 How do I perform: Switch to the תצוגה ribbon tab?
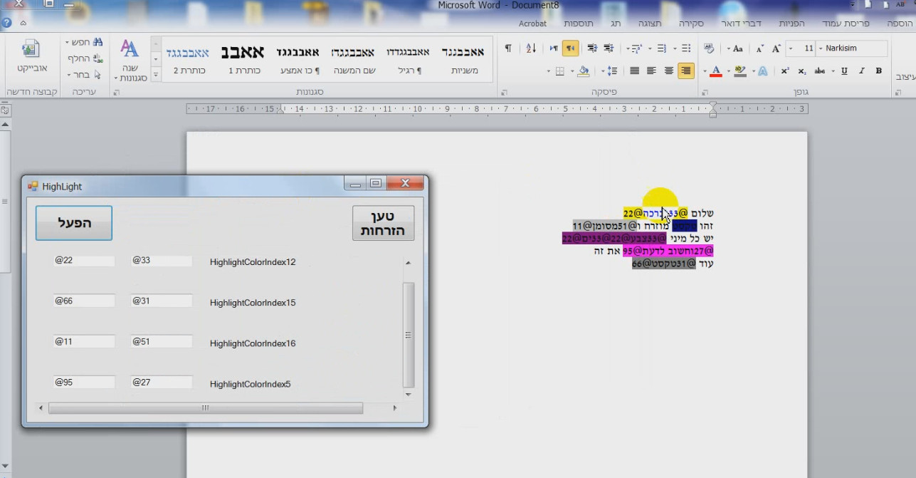(650, 24)
